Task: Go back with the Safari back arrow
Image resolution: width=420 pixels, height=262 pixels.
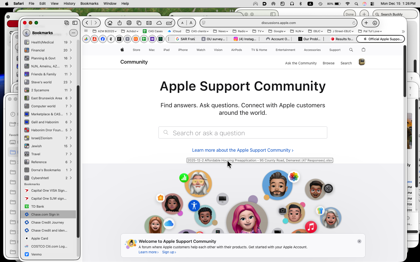Action: coord(87,23)
